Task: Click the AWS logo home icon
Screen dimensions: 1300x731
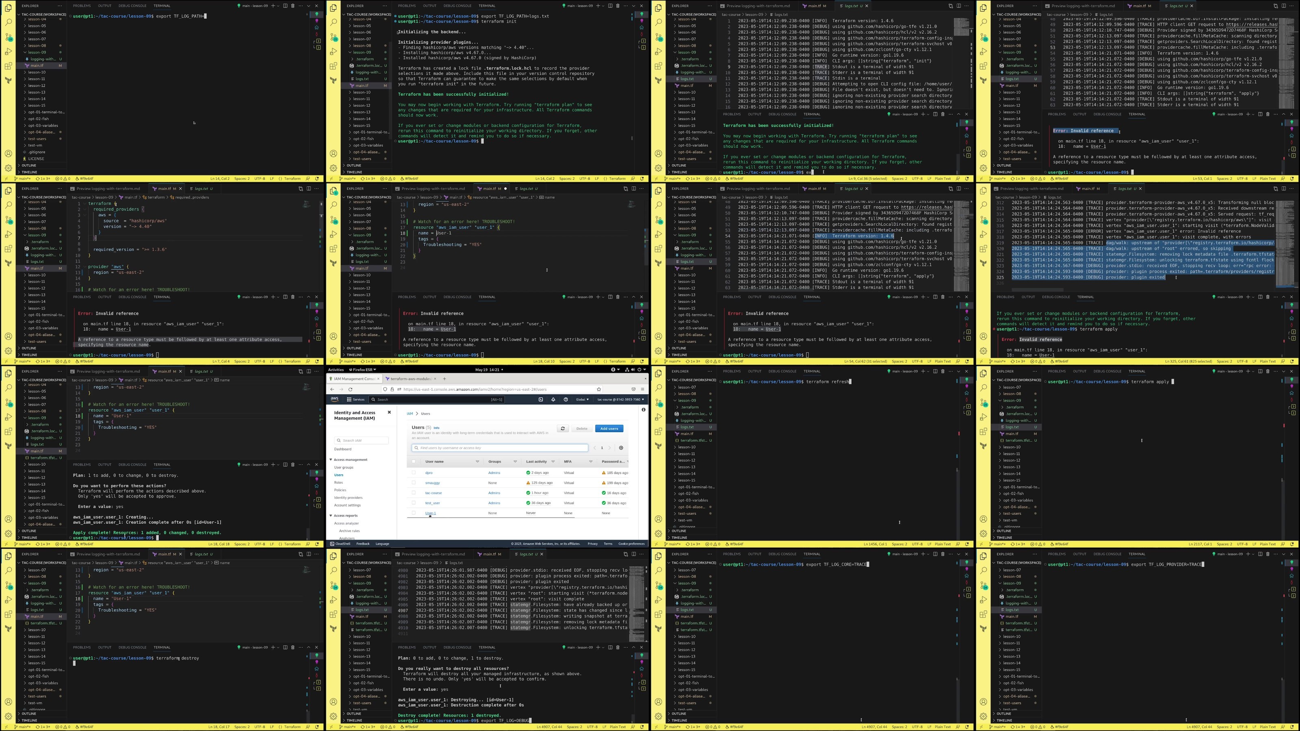Action: (x=335, y=399)
